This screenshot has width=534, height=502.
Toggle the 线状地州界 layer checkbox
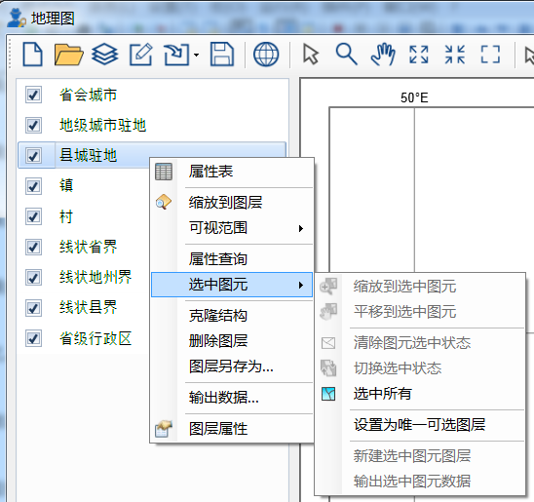tap(33, 278)
